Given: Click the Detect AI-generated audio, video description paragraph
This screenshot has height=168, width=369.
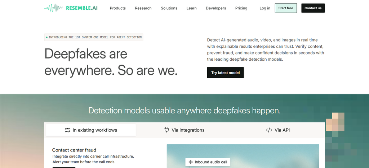Looking at the screenshot, I should pos(266,50).
